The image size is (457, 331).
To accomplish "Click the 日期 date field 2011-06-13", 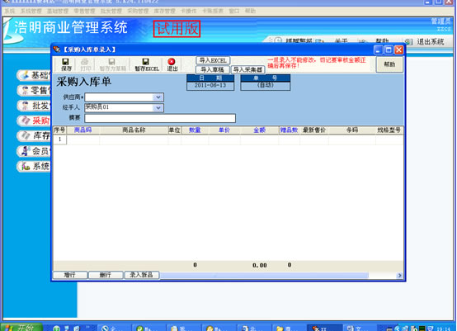I will (x=210, y=86).
